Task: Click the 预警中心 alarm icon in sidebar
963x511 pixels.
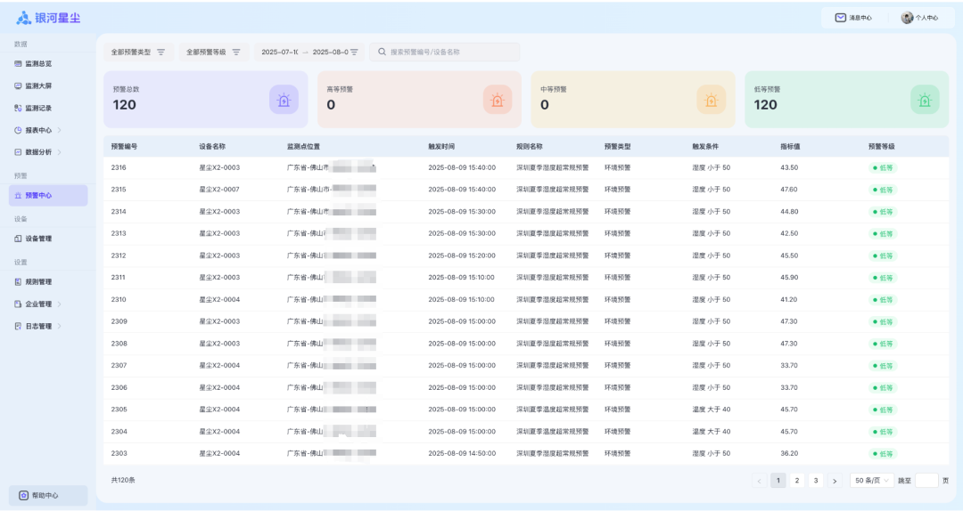Action: tap(18, 196)
